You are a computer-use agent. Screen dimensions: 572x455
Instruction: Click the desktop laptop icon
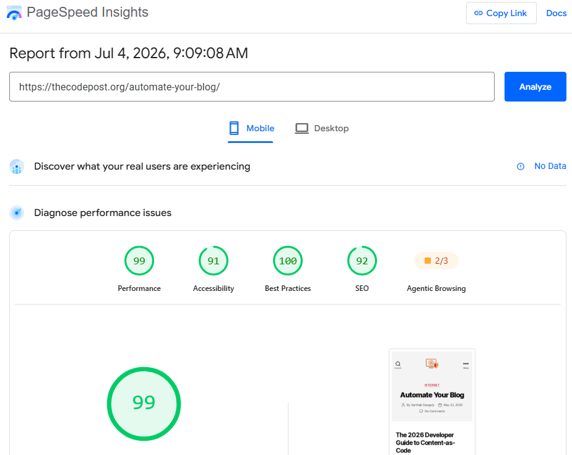click(301, 128)
